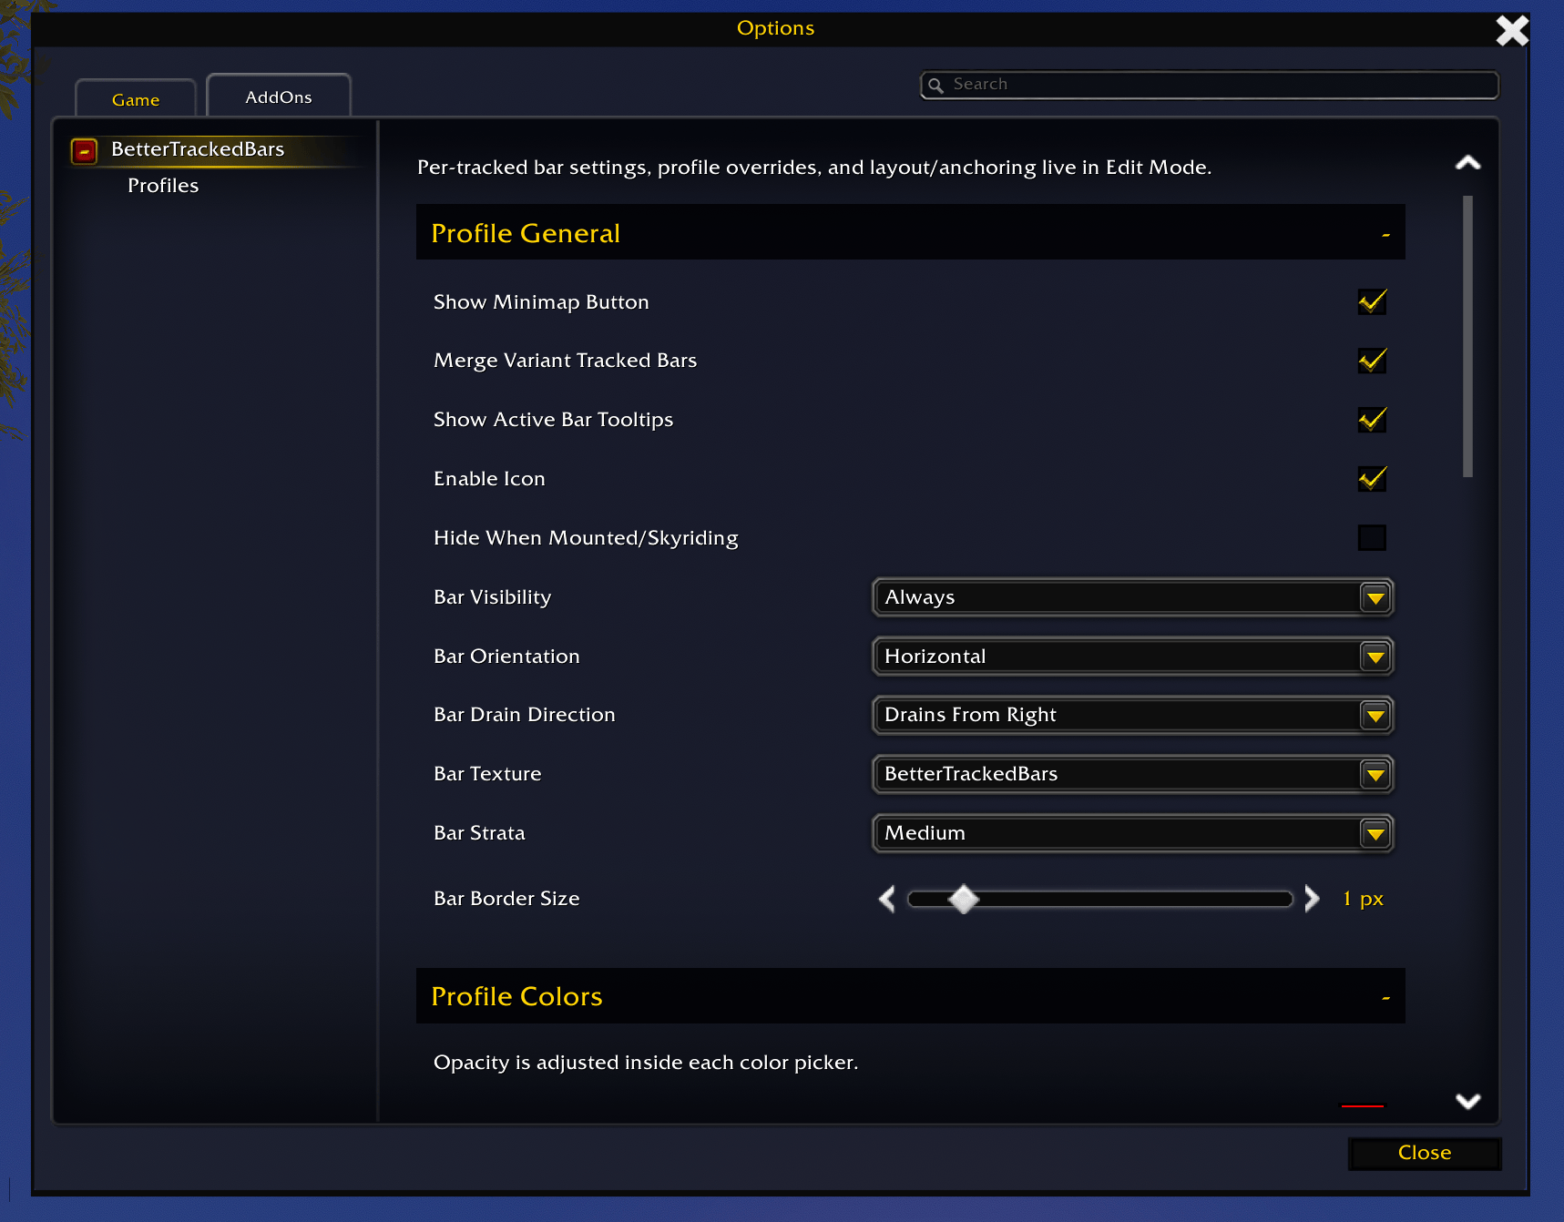Viewport: 1564px width, 1222px height.
Task: Collapse the BetterTrackedBars tree icon
Action: coord(85,151)
